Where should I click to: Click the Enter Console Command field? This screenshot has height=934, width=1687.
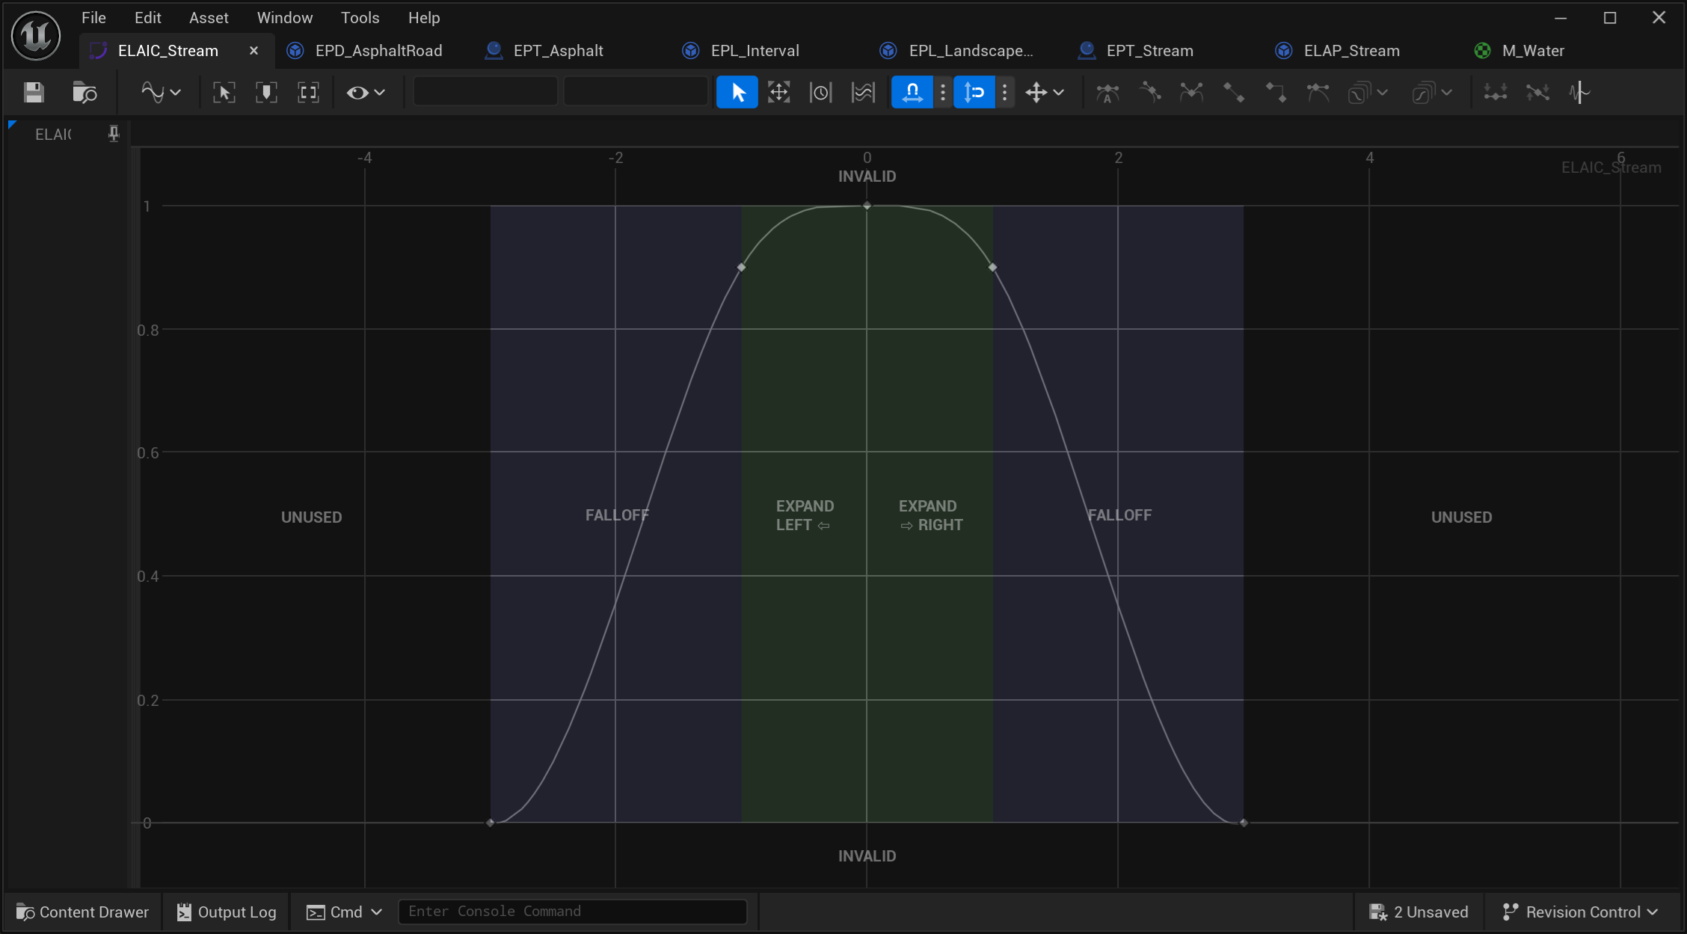coord(572,911)
